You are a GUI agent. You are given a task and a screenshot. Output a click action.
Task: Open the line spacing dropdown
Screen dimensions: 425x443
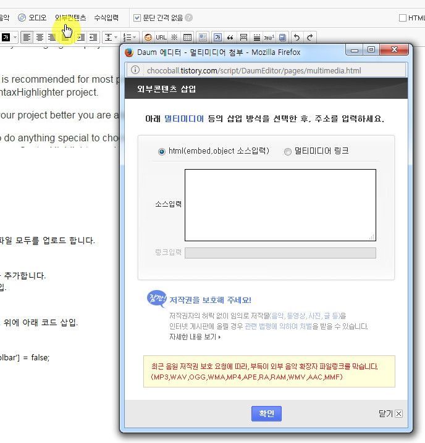pyautogui.click(x=111, y=37)
